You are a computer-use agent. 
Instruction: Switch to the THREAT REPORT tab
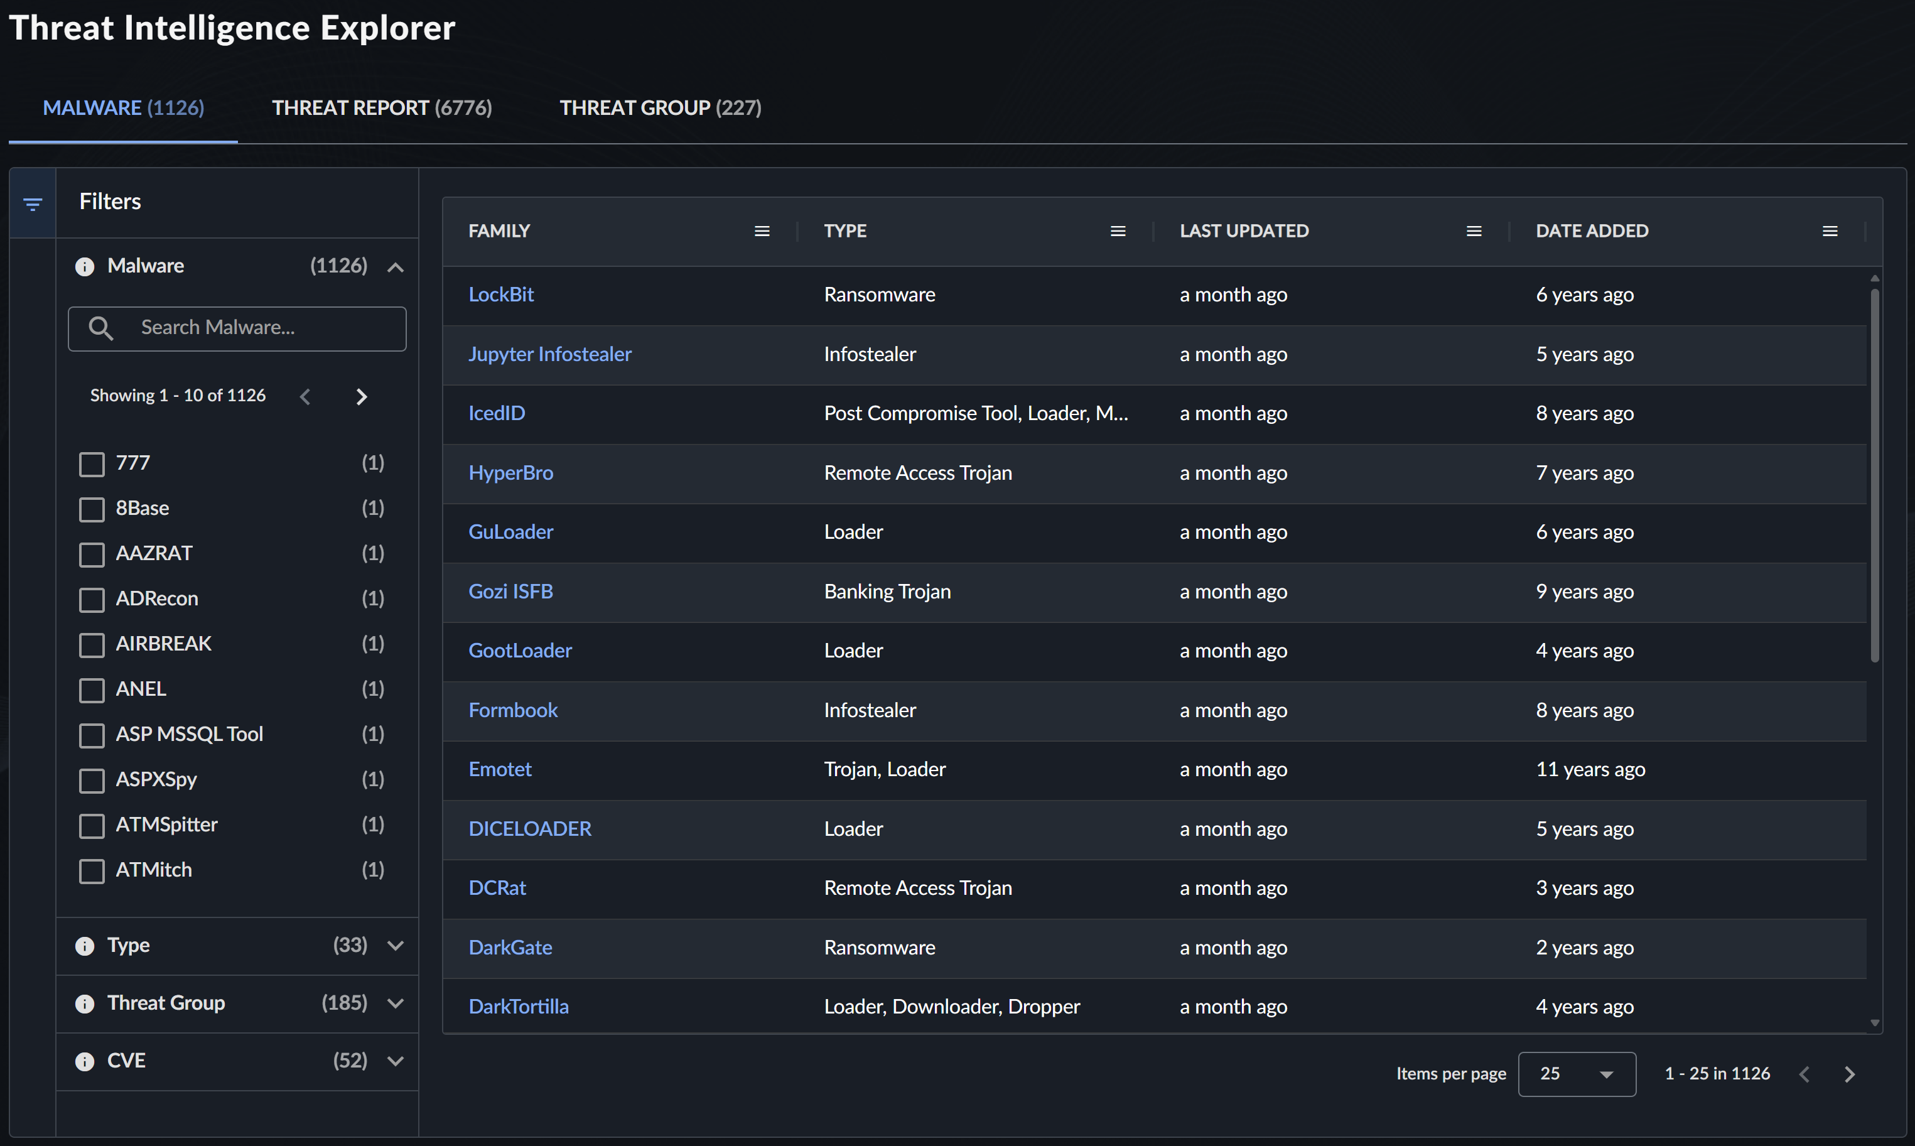pos(382,108)
